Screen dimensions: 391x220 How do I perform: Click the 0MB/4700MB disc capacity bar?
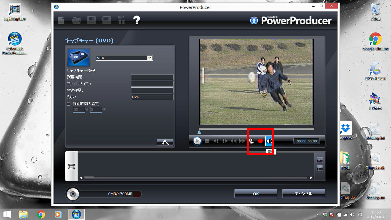point(110,194)
